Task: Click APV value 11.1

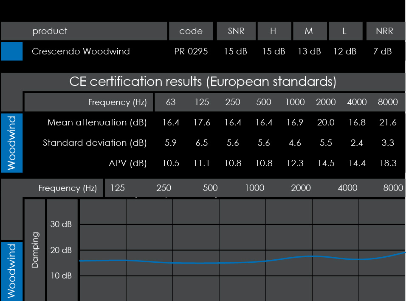Action: click(x=202, y=163)
